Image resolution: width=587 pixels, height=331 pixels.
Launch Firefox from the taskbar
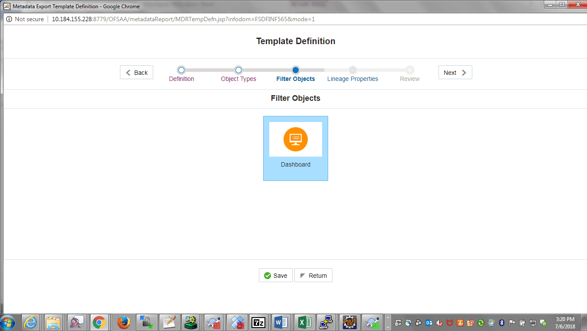coord(123,322)
